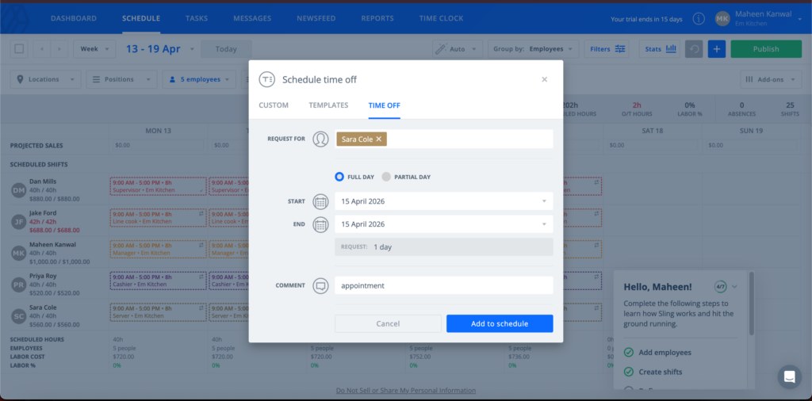Open the 5 employees filter dropdown
This screenshot has height=401, width=812.
[x=199, y=79]
